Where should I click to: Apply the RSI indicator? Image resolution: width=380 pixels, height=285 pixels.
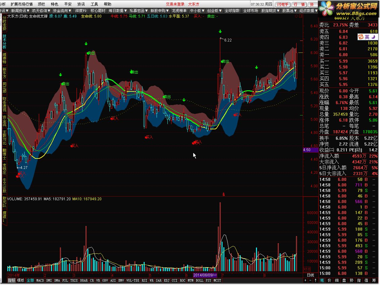(x=144, y=280)
